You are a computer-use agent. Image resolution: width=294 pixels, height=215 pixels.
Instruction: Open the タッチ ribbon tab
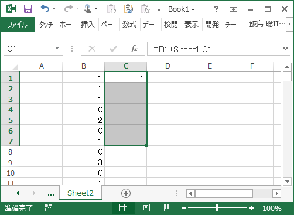(x=46, y=25)
